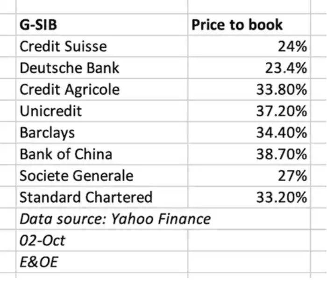
Task: Select the 23.4% value cell
Action: (249, 68)
